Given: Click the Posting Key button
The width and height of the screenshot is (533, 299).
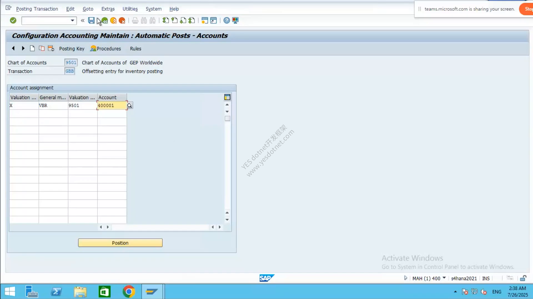Looking at the screenshot, I should pos(72,49).
